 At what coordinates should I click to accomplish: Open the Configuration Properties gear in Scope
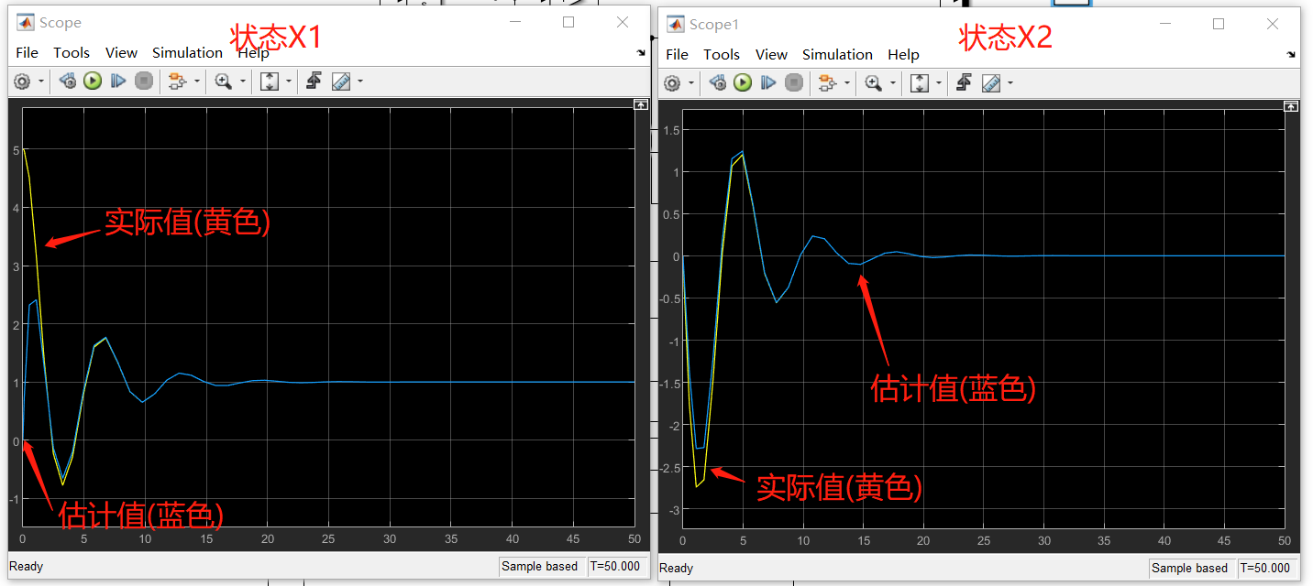[21, 81]
